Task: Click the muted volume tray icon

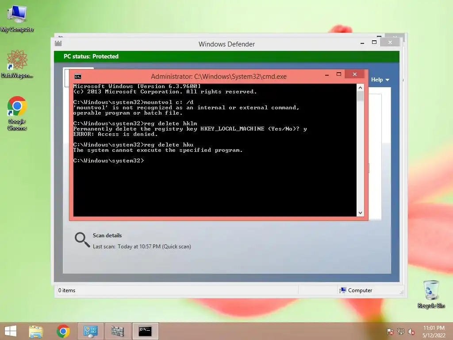Action: coord(411,332)
